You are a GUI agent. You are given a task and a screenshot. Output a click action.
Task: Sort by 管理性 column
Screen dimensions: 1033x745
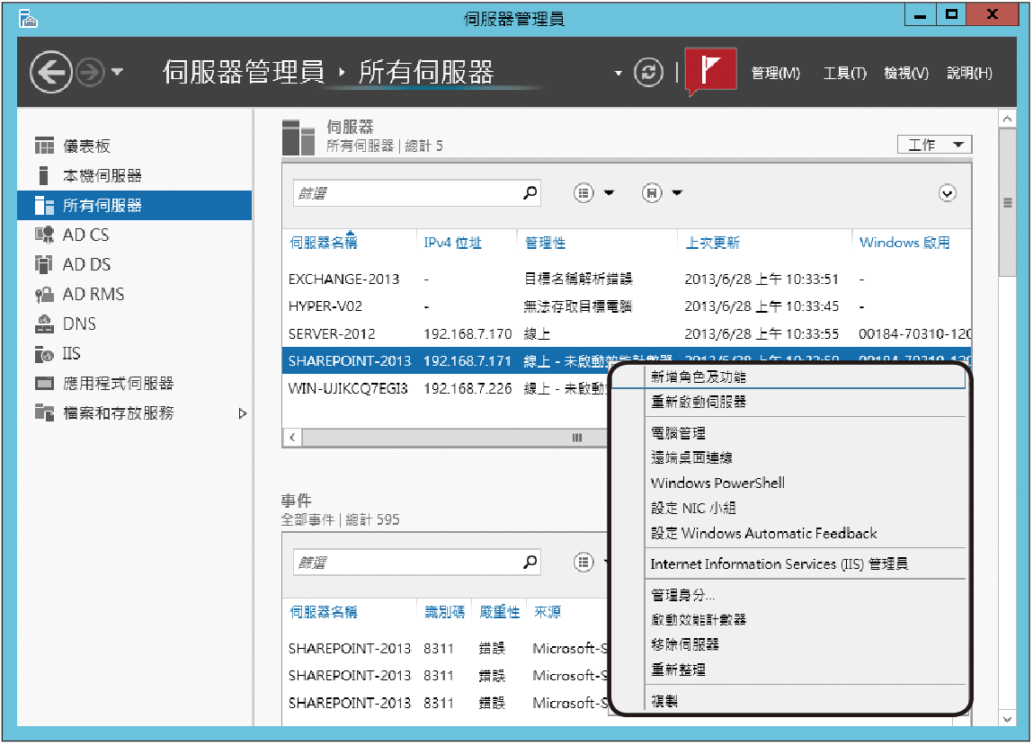coord(545,243)
